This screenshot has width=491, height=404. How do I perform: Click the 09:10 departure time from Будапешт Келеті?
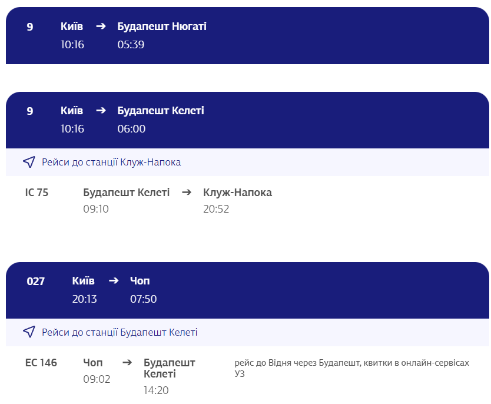[x=96, y=208]
